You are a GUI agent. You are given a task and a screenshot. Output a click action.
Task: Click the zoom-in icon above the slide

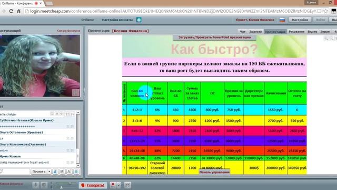click(x=326, y=39)
